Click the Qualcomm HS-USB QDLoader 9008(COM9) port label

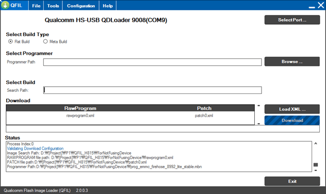point(106,20)
